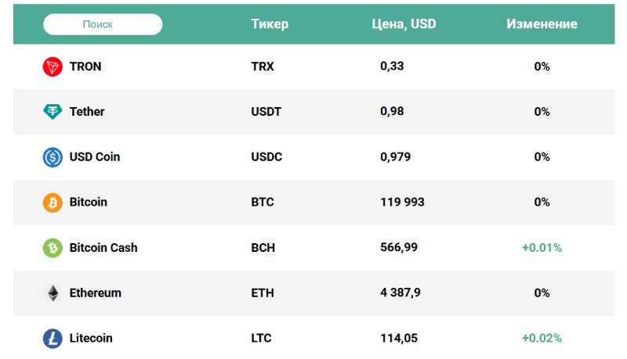Screen dimensions: 627x359
Task: Click the green Bitcoin Cash logo icon
Action: pyautogui.click(x=53, y=248)
